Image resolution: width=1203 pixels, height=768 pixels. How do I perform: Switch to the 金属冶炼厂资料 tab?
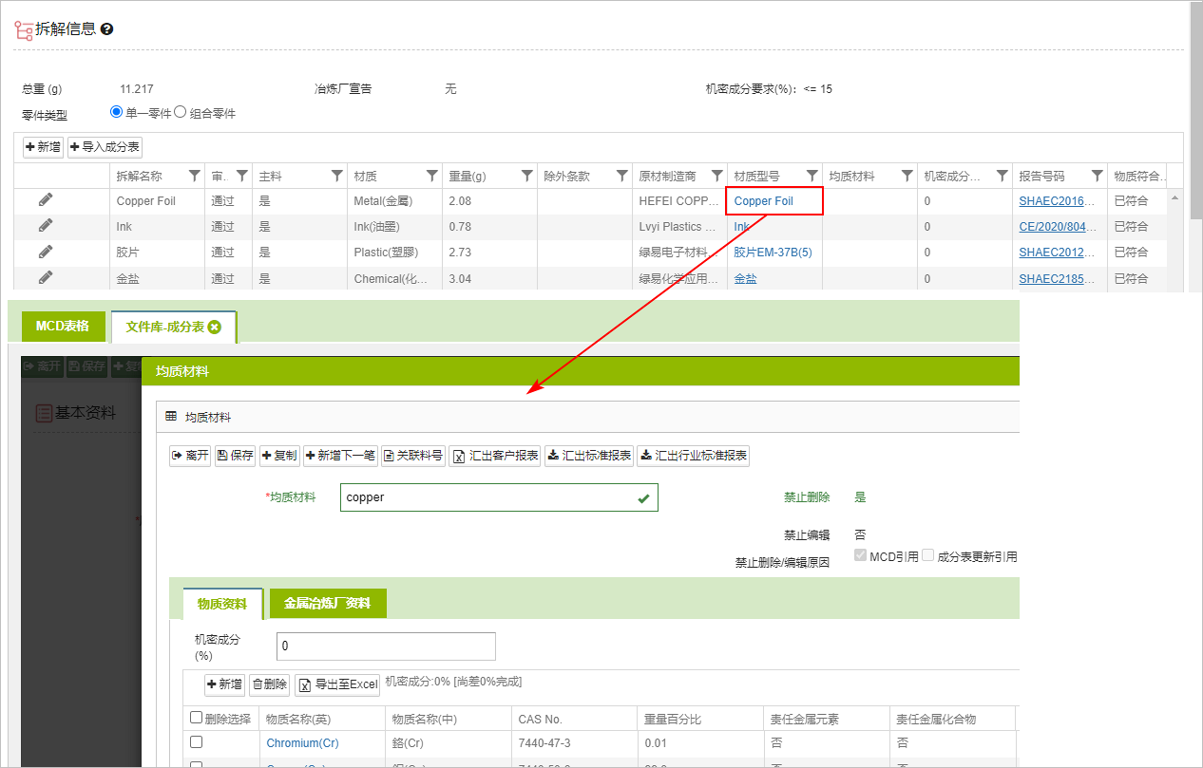tap(328, 604)
